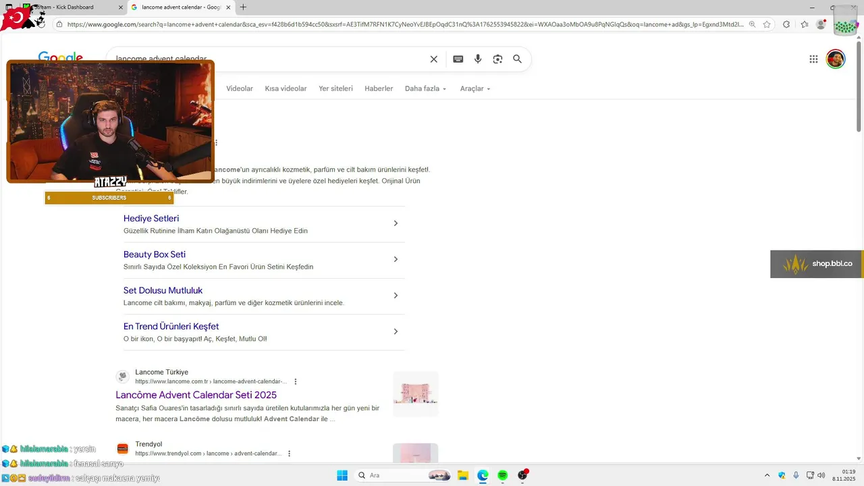Viewport: 864px width, 486px height.
Task: Open Hediye Setleri sitelink
Action: pos(151,219)
